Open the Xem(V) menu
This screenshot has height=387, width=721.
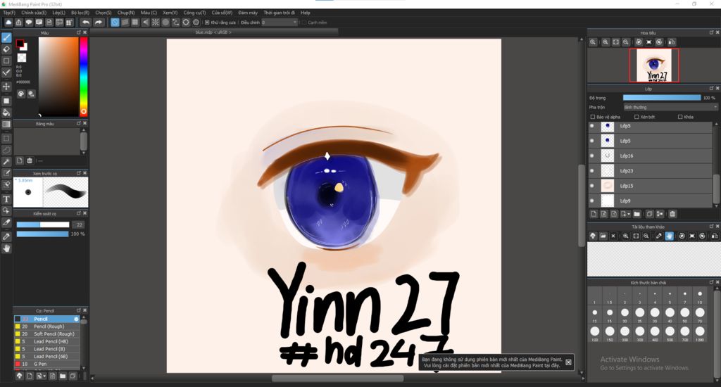[170, 13]
